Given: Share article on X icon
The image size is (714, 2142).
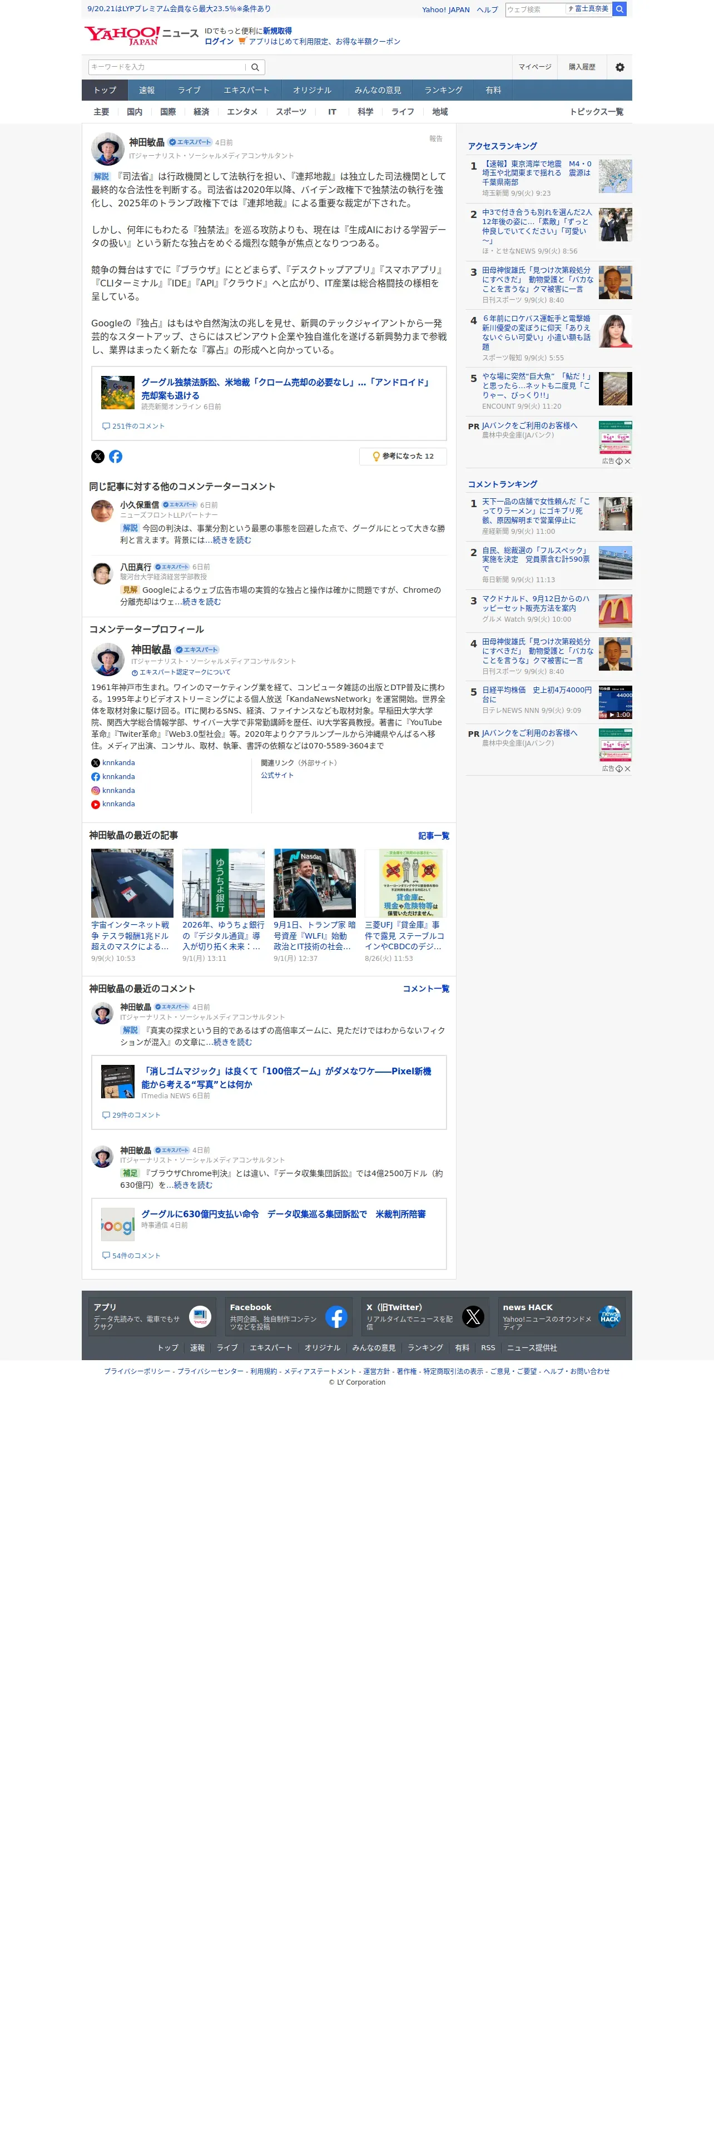Looking at the screenshot, I should 98,457.
